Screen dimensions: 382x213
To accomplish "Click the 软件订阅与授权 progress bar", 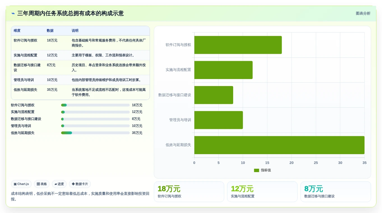I will pos(95,105).
